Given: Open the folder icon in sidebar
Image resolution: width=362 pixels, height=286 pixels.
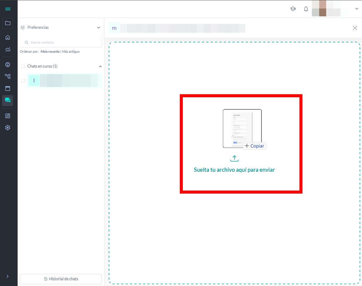Looking at the screenshot, I should coord(8,23).
